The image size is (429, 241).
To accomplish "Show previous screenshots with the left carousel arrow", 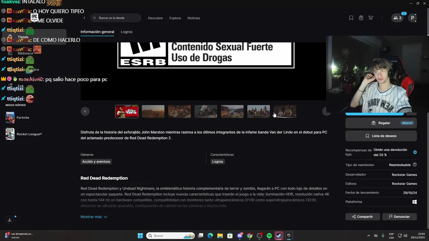I will pyautogui.click(x=85, y=111).
